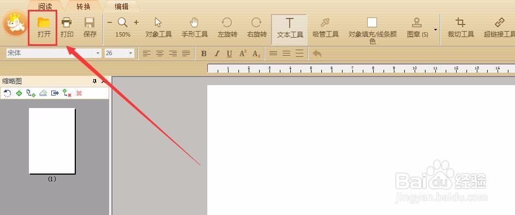The height and width of the screenshot is (215, 515).
Task: Pin the 缩略图 thumbnail panel
Action: [94, 81]
